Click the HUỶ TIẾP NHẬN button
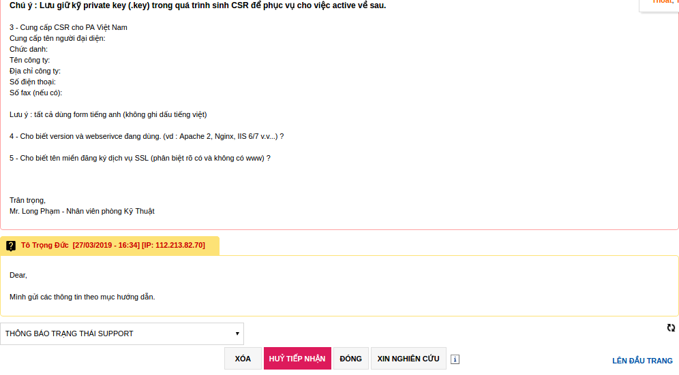Viewport: 679px width, 375px height. [x=297, y=359]
